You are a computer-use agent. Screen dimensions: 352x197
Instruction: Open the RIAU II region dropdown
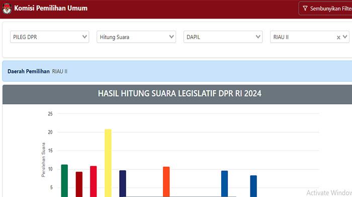click(310, 37)
